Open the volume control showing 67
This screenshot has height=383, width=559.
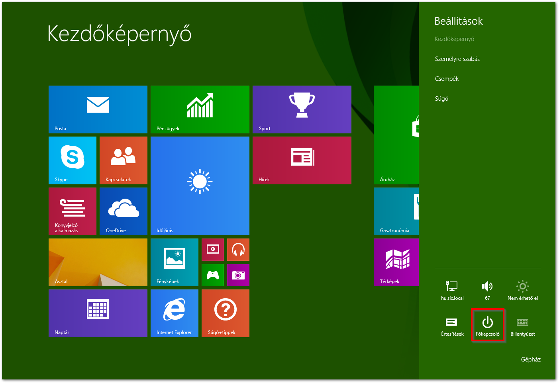[x=487, y=289]
